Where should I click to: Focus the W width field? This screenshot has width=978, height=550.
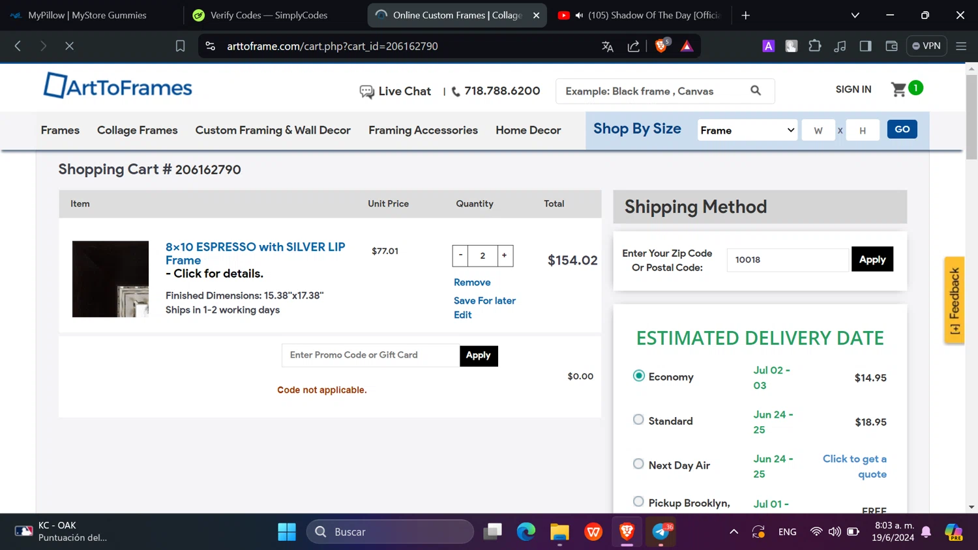(818, 130)
